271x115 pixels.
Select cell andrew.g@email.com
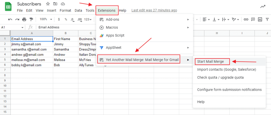coord(32,55)
